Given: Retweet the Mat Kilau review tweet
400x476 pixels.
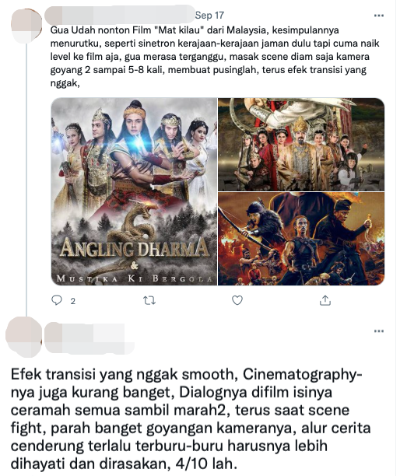Looking at the screenshot, I should pos(149,300).
